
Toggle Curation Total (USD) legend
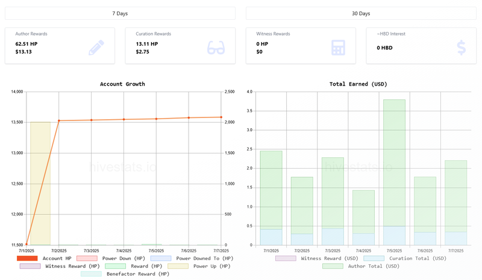point(405,258)
